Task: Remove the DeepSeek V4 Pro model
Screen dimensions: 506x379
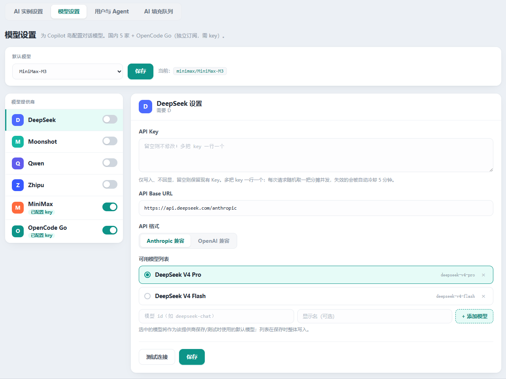Action: point(483,275)
